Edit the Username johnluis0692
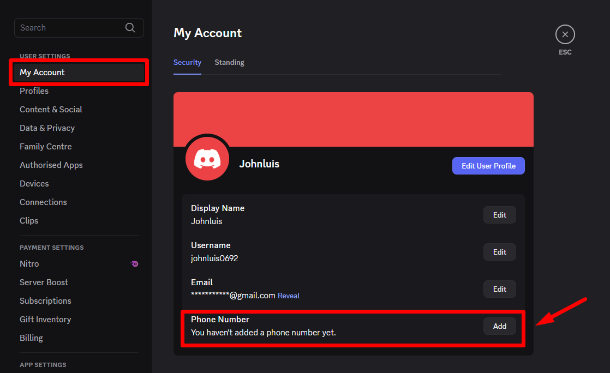This screenshot has width=610, height=373. pyautogui.click(x=500, y=252)
